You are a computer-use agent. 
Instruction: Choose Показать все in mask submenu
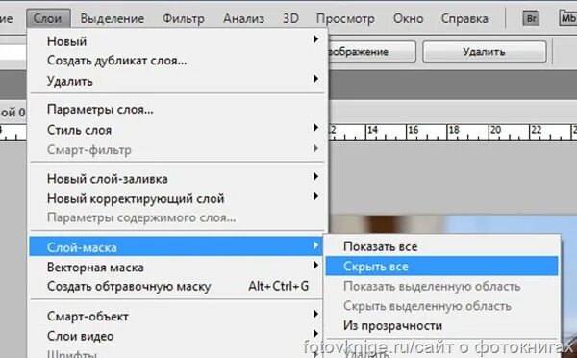[441, 246]
